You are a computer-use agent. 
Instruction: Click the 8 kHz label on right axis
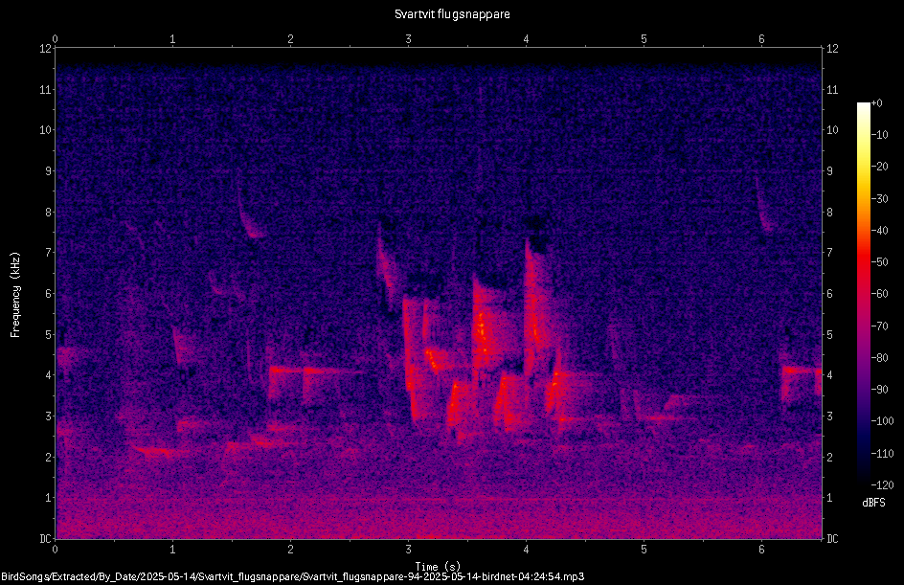pos(829,213)
